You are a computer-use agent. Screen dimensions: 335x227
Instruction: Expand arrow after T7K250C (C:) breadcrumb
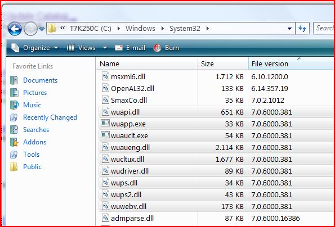tap(119, 28)
